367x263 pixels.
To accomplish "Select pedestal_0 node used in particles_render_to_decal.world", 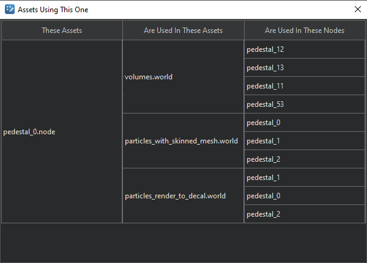I will pos(264,196).
